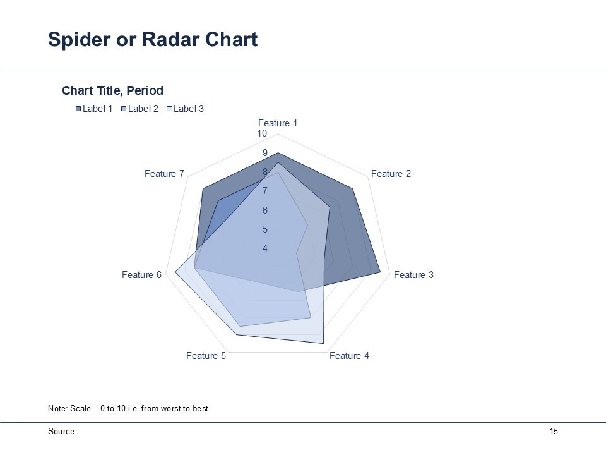The width and height of the screenshot is (606, 455).
Task: Select the Feature 1 axis label
Action: (278, 123)
